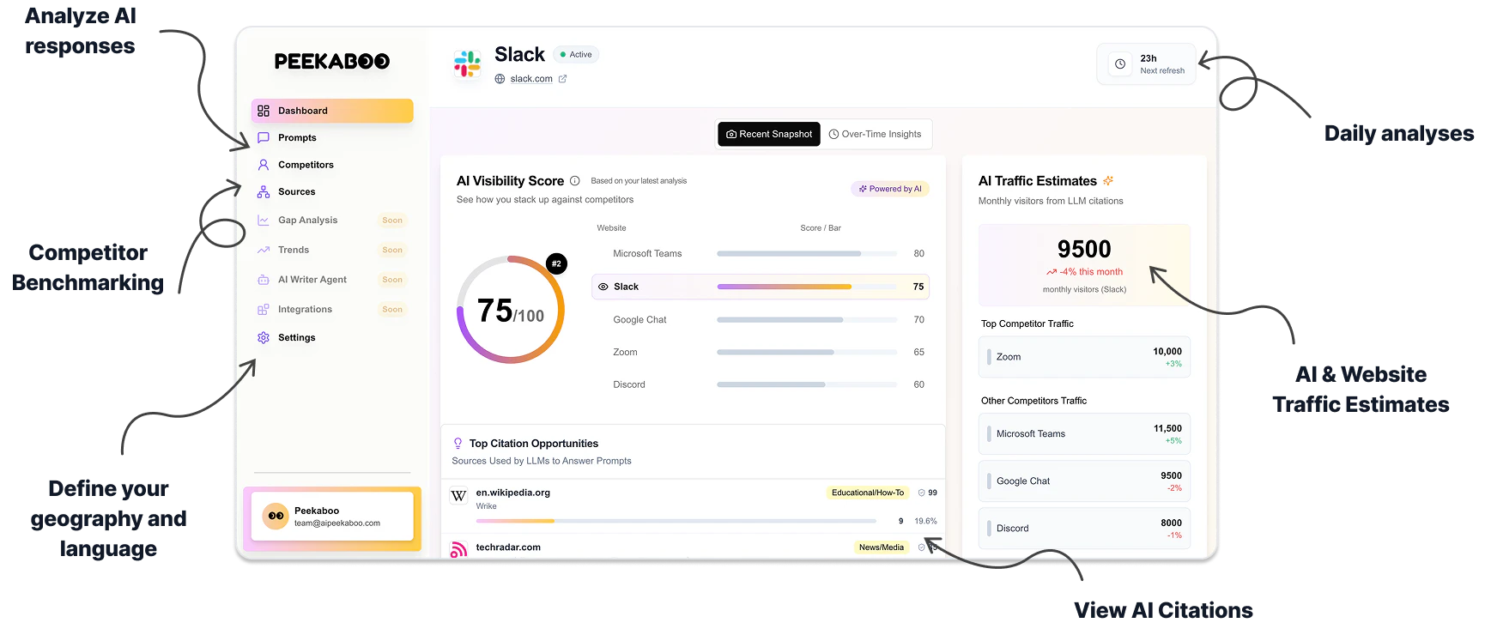Click the Dashboard grid icon

[264, 111]
